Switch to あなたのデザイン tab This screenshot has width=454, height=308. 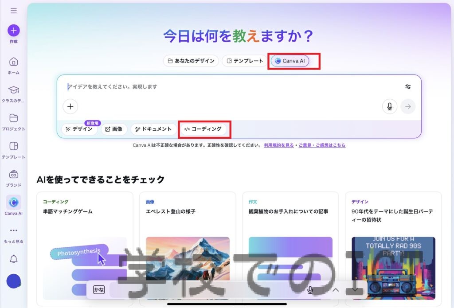click(x=191, y=61)
